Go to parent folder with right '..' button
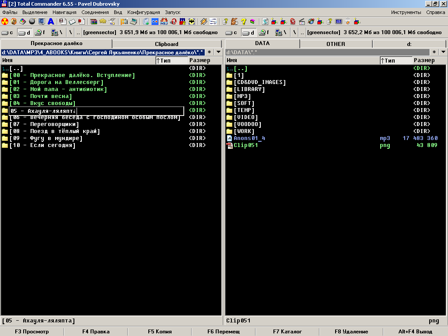Screen dimensions: 448x336 click(x=302, y=32)
